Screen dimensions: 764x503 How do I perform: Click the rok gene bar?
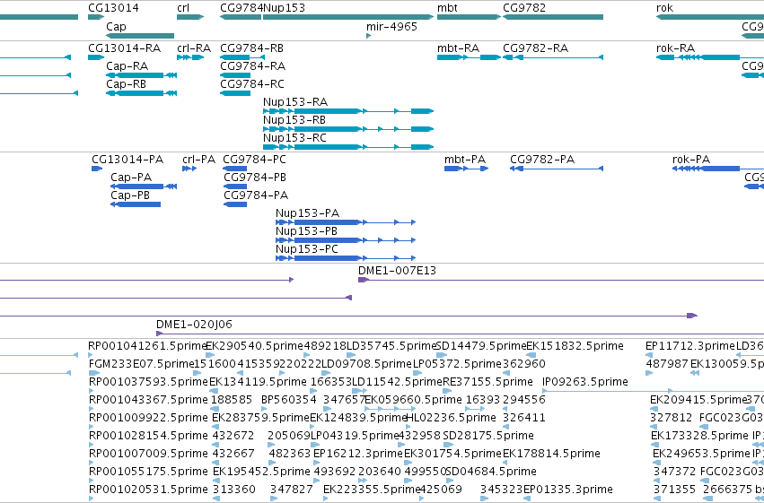(x=710, y=17)
